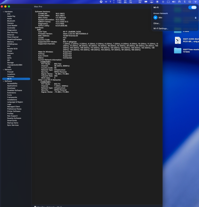Select Audio in Hardware list
This screenshot has width=199, height=207.
[x=9, y=18]
